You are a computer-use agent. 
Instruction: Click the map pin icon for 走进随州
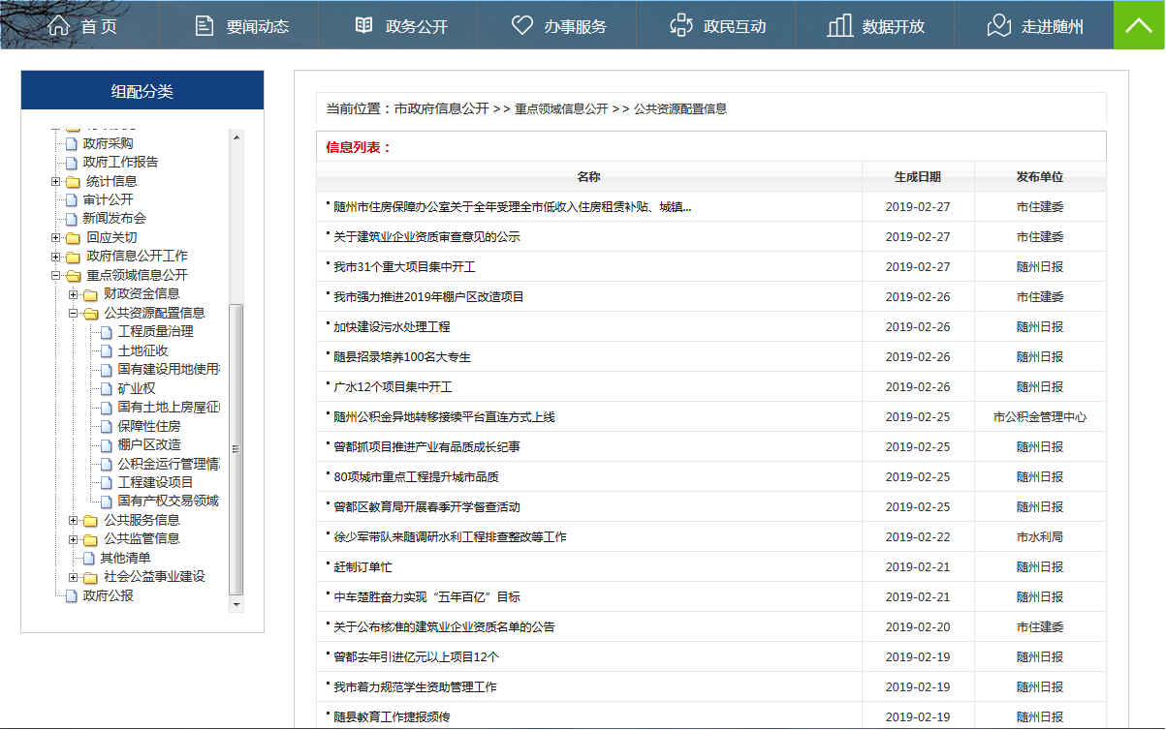pos(998,25)
